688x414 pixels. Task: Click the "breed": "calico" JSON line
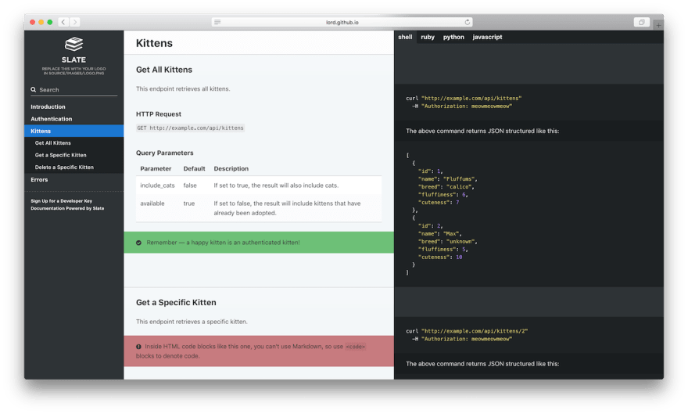click(446, 187)
